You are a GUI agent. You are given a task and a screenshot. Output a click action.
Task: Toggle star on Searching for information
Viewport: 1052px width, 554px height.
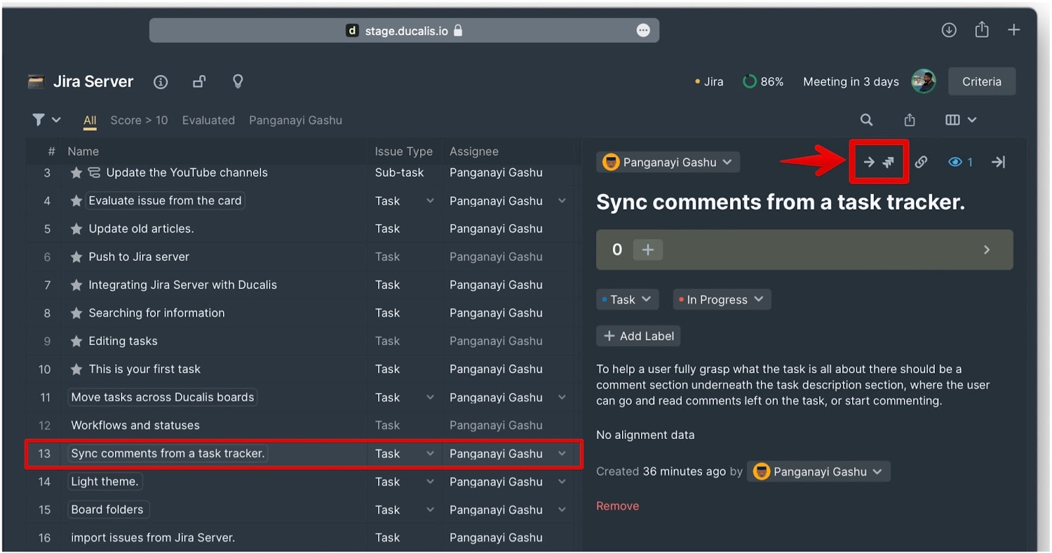76,313
